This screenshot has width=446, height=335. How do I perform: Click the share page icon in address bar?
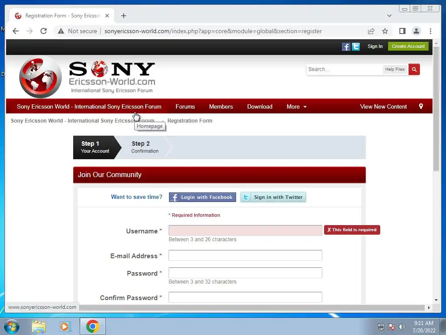click(371, 31)
